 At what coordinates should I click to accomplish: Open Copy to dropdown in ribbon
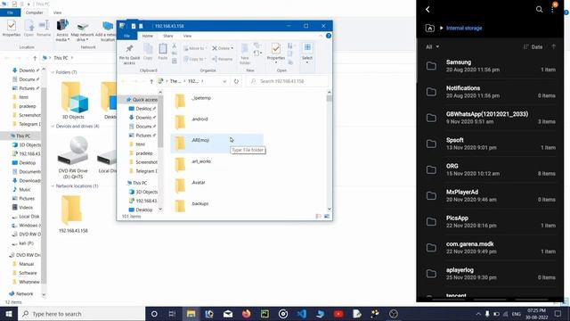click(194, 59)
